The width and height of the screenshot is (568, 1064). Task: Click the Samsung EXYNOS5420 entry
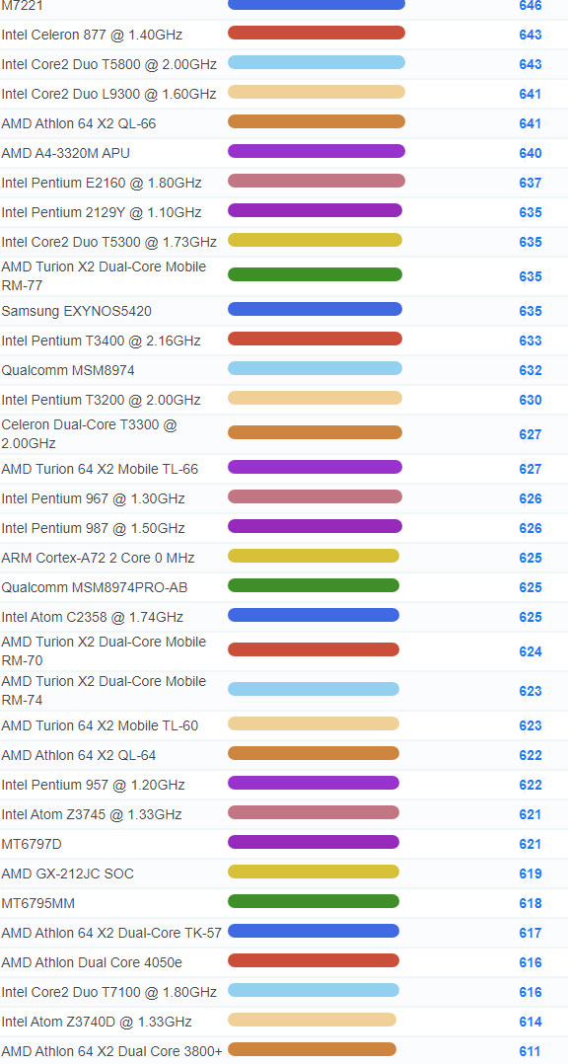coord(77,312)
